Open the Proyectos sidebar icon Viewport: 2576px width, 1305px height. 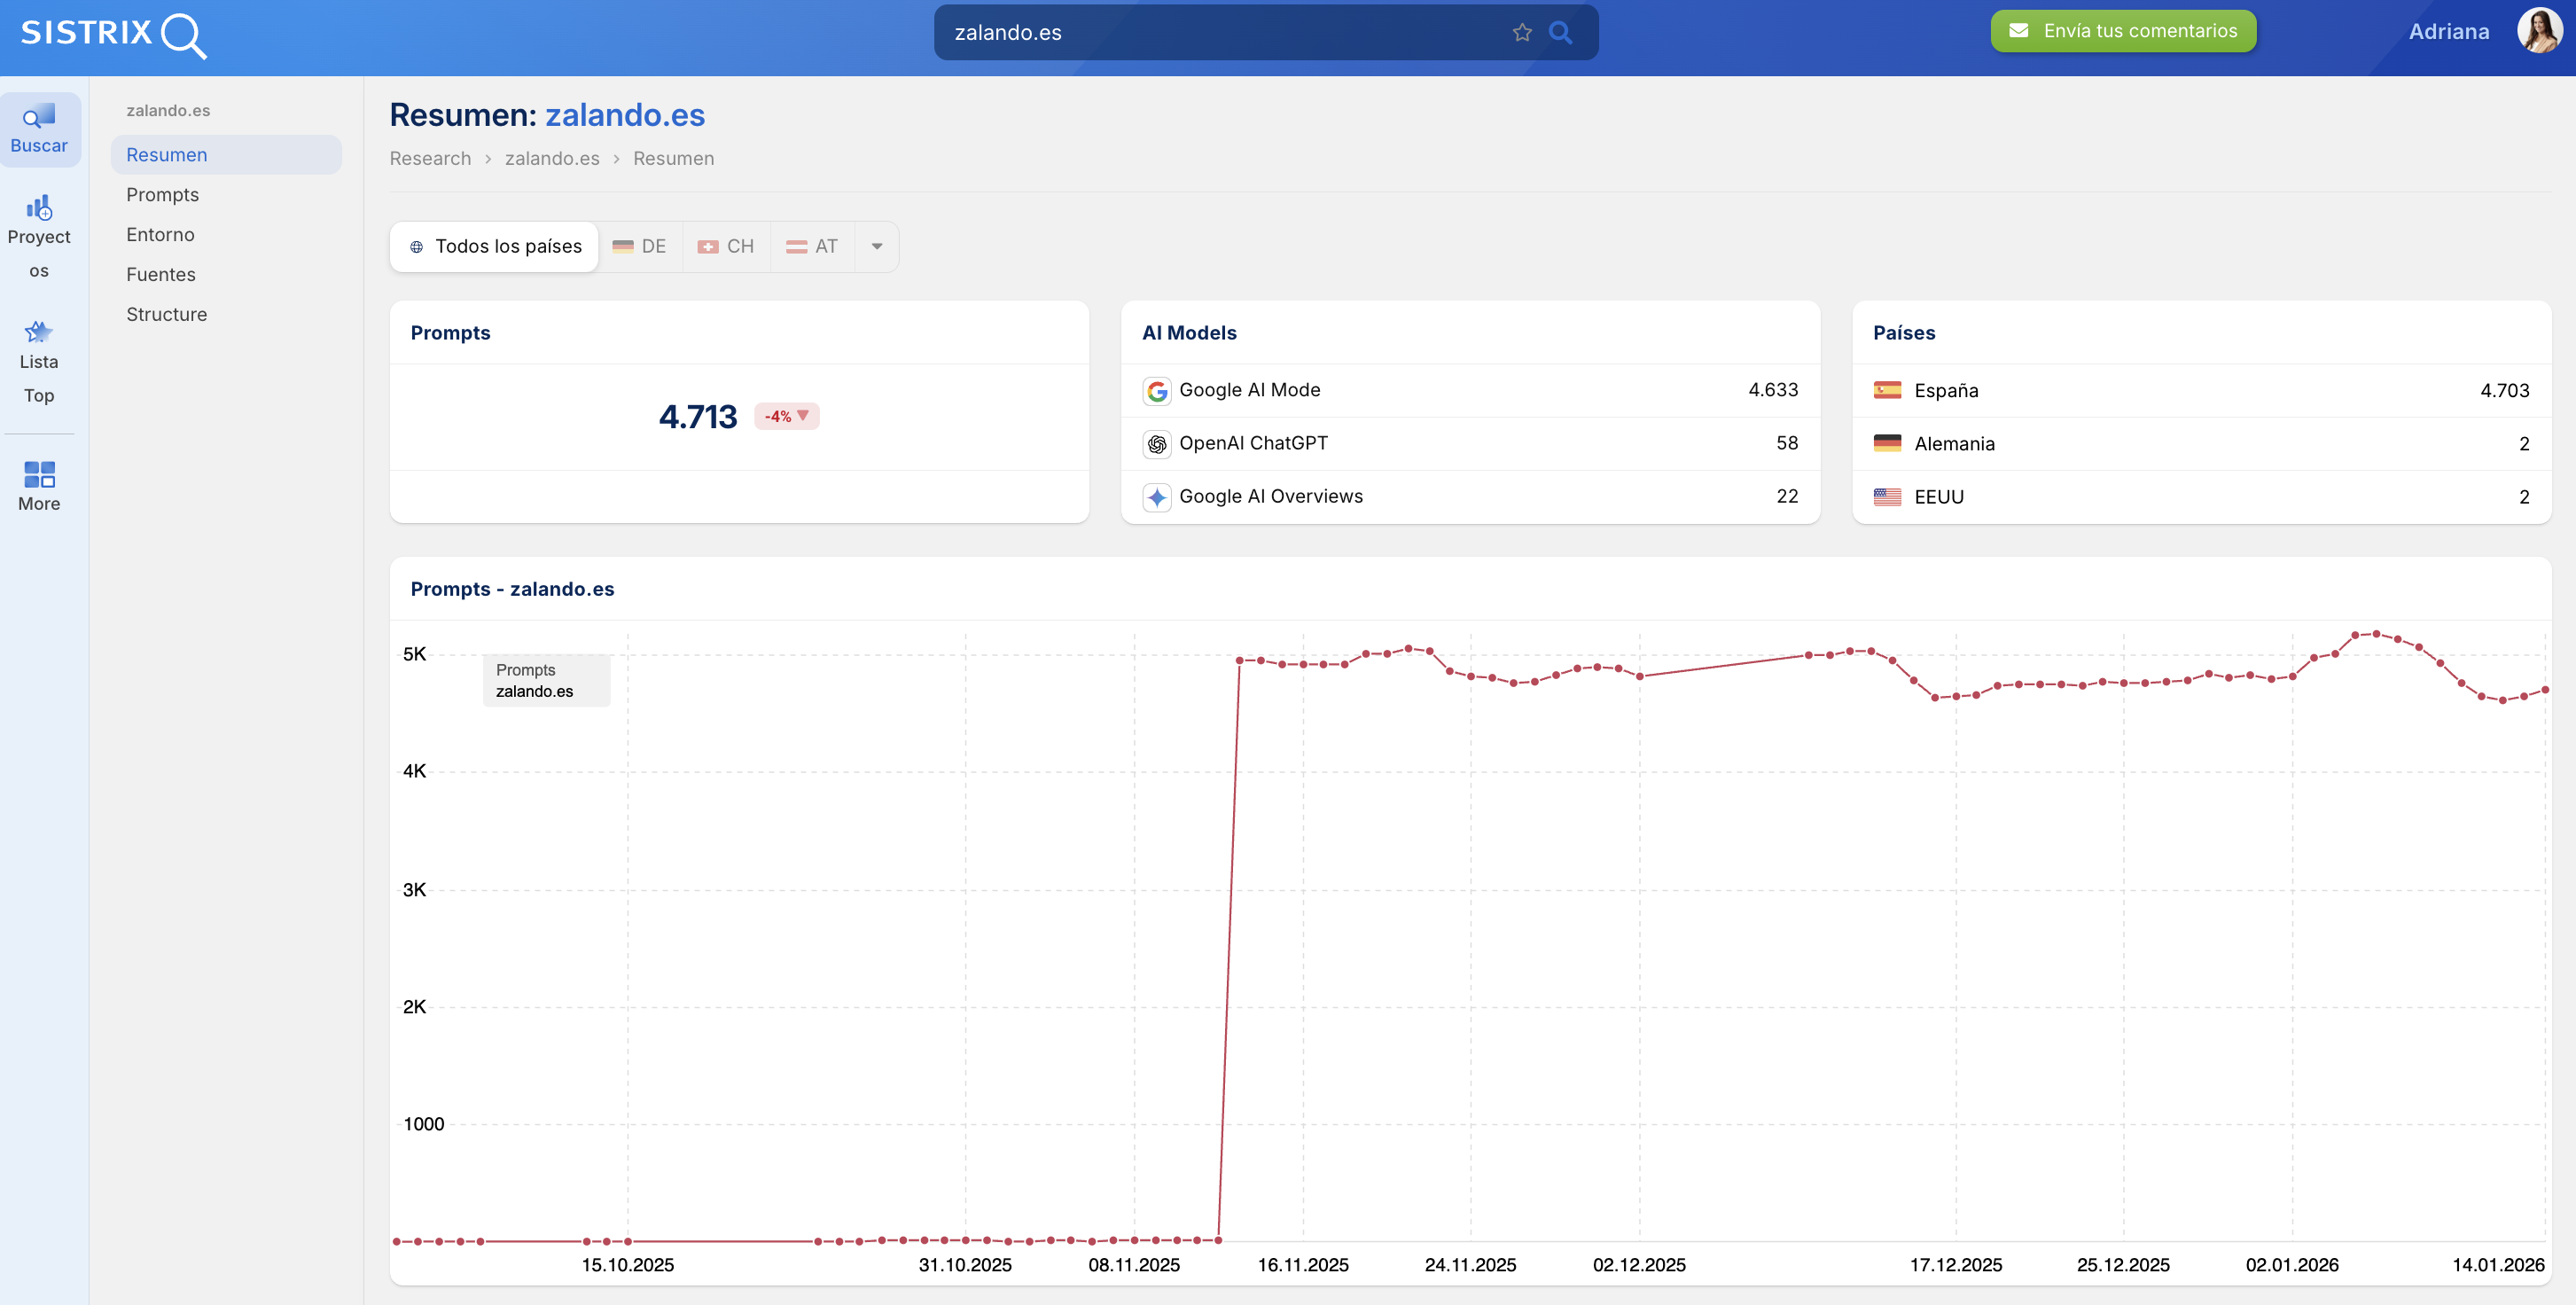39,234
